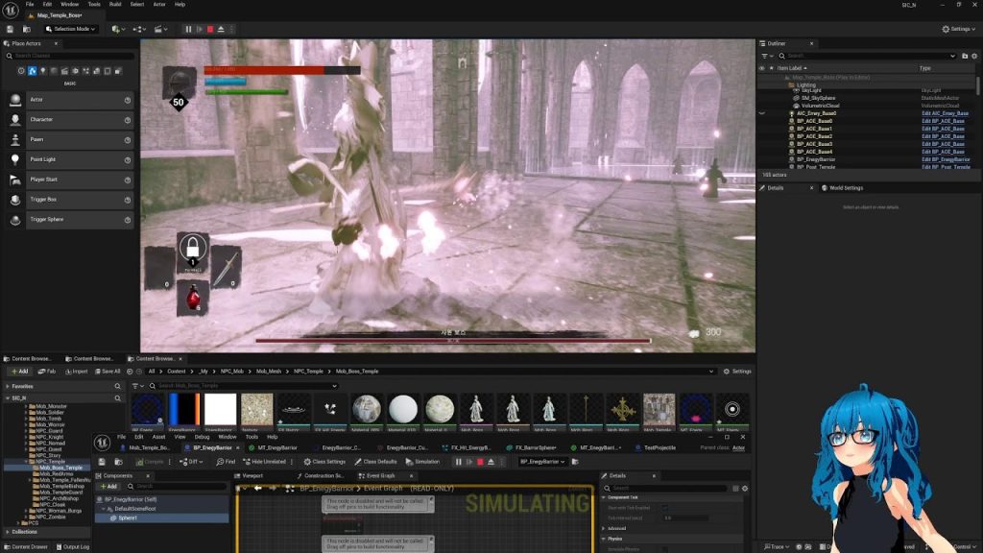Image resolution: width=983 pixels, height=553 pixels.
Task: Open the BP_EnegyBarrier debug object dropdown
Action: 543,462
